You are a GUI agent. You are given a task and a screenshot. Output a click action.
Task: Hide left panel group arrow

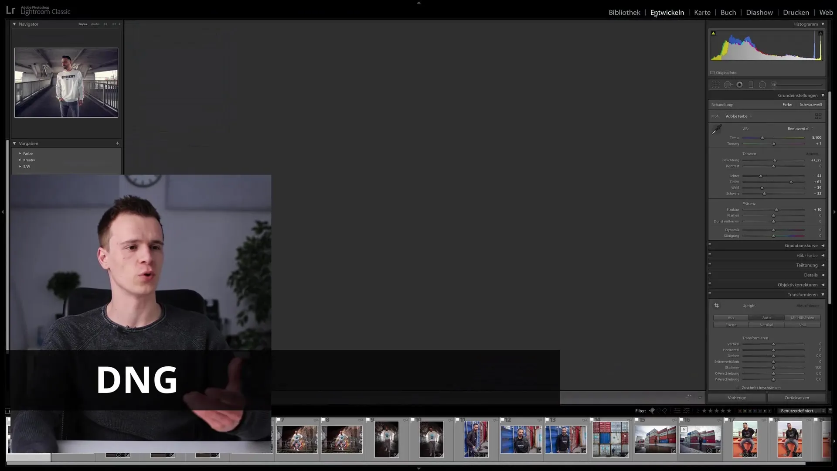[3, 212]
